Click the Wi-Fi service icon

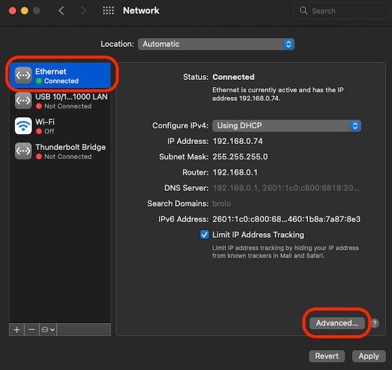click(23, 126)
